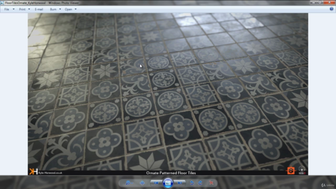Go to the next photo

coord(180,183)
